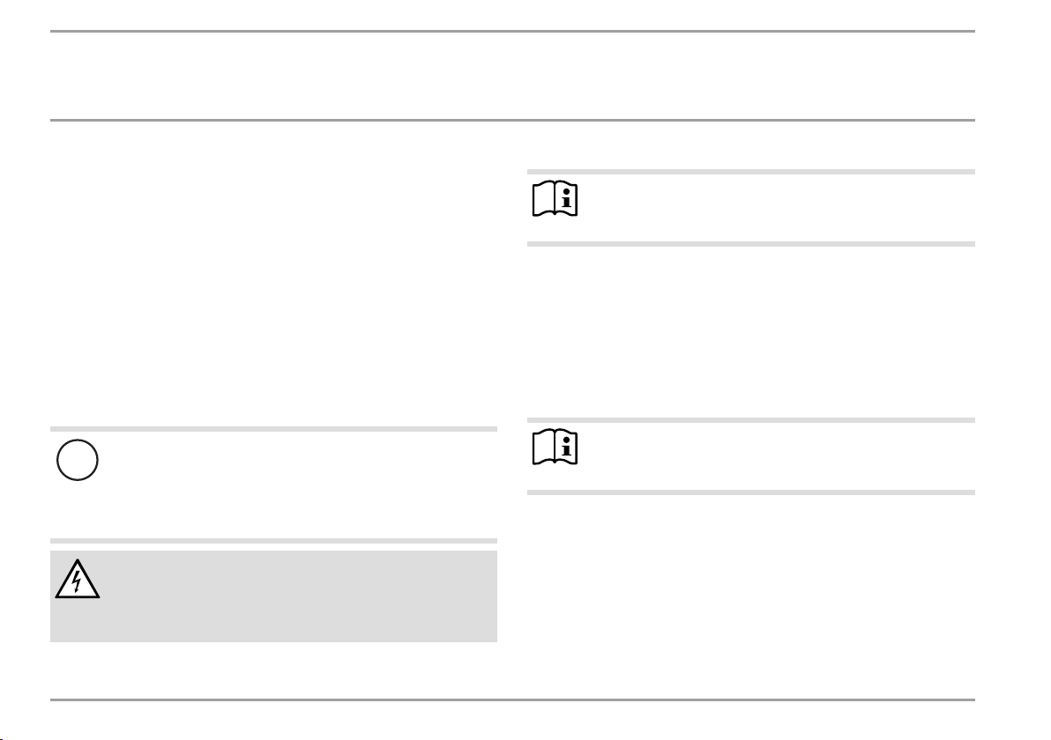Screen dimensions: 1051x740
Task: Click the letter i in the lower book icon
Action: (567, 447)
